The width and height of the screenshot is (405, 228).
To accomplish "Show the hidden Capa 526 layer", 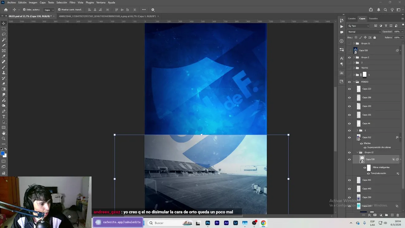I will click(349, 50).
